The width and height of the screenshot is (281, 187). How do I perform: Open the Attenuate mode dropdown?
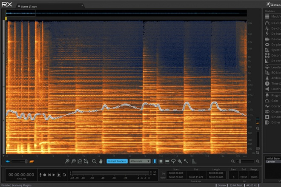(140, 161)
